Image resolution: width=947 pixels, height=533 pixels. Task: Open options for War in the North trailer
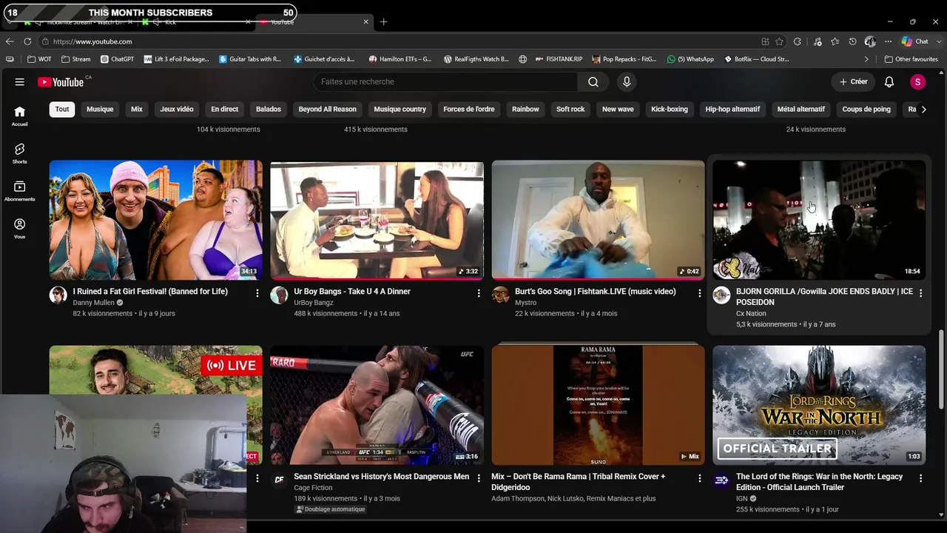[x=921, y=479]
